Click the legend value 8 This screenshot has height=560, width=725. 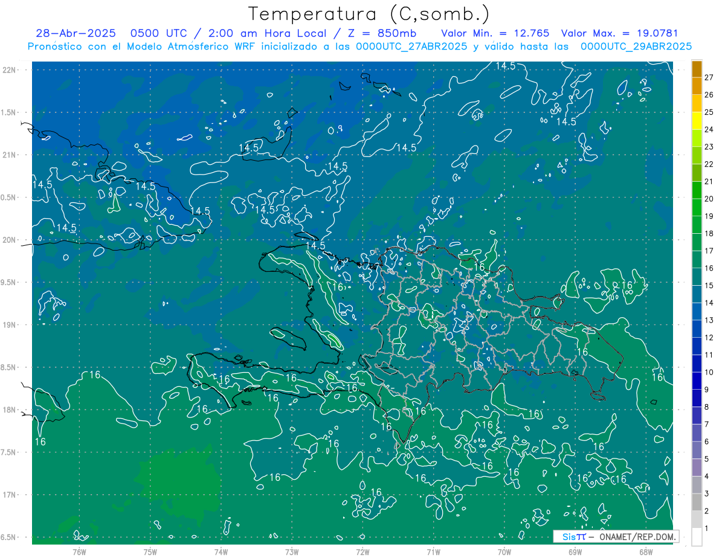tap(707, 407)
